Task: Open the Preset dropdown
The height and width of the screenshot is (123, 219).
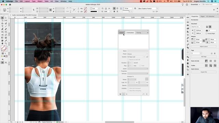Action: pyautogui.click(x=138, y=54)
